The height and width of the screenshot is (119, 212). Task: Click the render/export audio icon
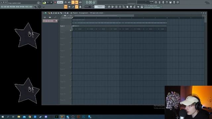click(x=174, y=2)
